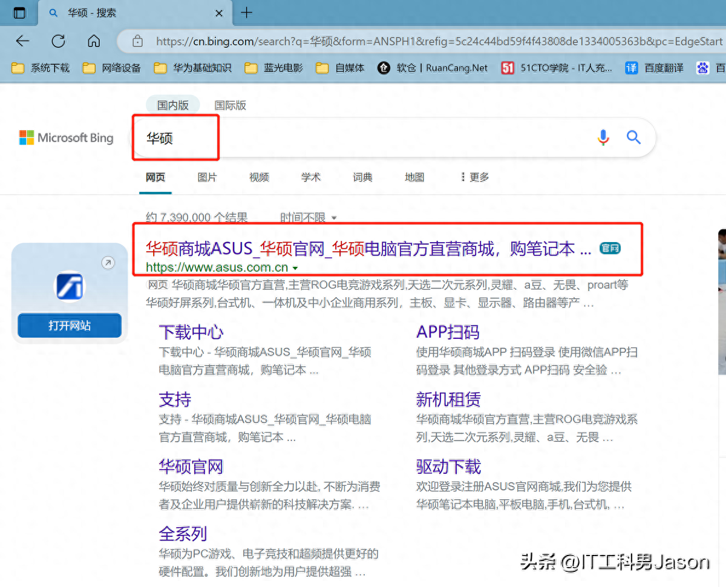Image resolution: width=726 pixels, height=587 pixels.
Task: Open site info via the address bar lock icon
Action: coord(136,41)
